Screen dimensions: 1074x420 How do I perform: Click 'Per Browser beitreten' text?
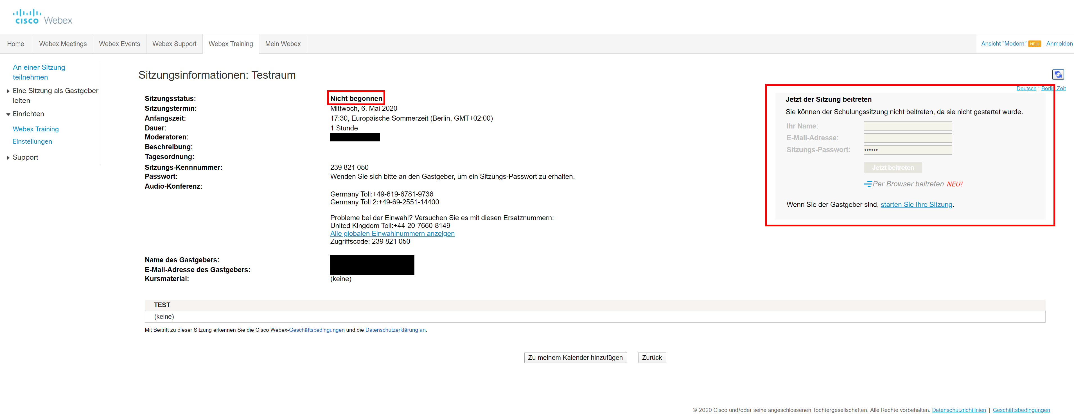pos(908,184)
